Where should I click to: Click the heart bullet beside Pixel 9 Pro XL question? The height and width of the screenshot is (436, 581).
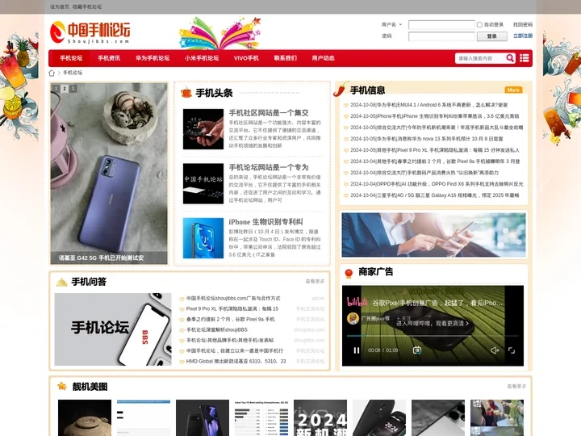pyautogui.click(x=182, y=309)
